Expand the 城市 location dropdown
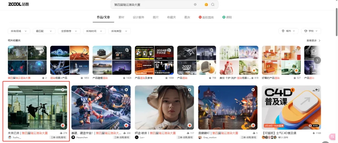Image resolution: width=338 pixels, height=143 pixels. coord(288,31)
